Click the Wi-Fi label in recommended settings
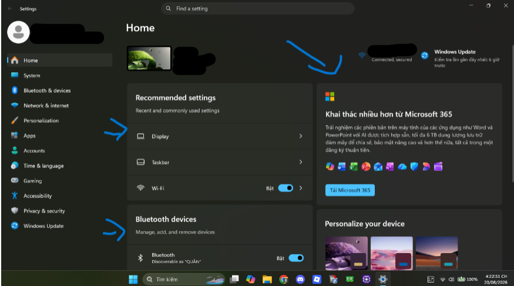The height and width of the screenshot is (286, 514). coord(157,189)
